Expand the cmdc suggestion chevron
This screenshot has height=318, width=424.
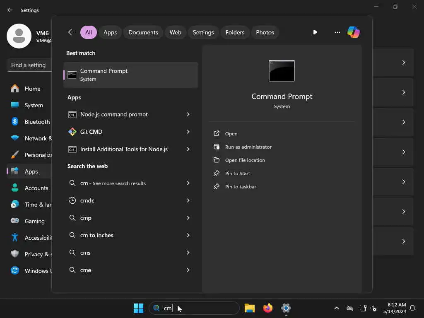click(188, 200)
